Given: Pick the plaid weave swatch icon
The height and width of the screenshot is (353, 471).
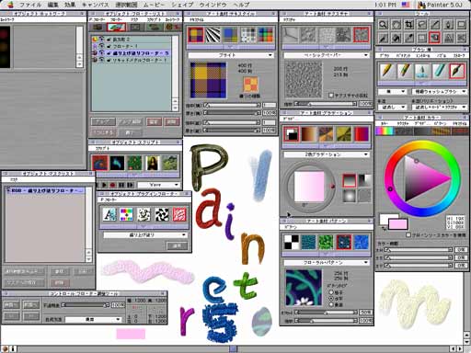Looking at the screenshot, I should (196, 35).
